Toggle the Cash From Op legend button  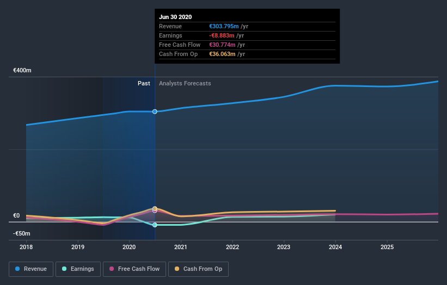coord(198,269)
